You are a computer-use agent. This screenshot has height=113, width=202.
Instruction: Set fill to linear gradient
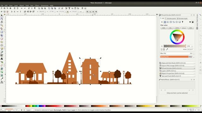(x=168, y=22)
